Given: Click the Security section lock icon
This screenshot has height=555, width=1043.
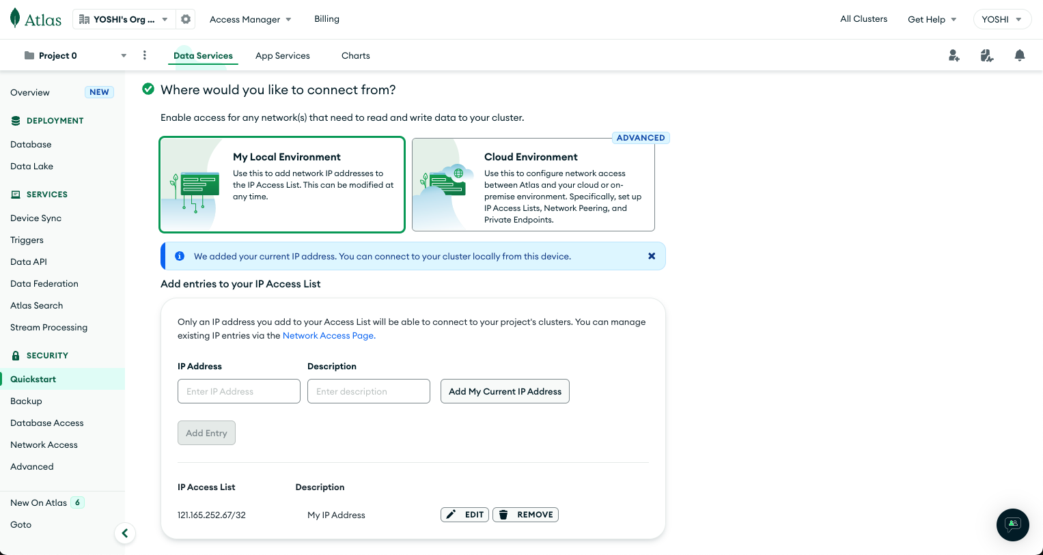Looking at the screenshot, I should point(16,355).
